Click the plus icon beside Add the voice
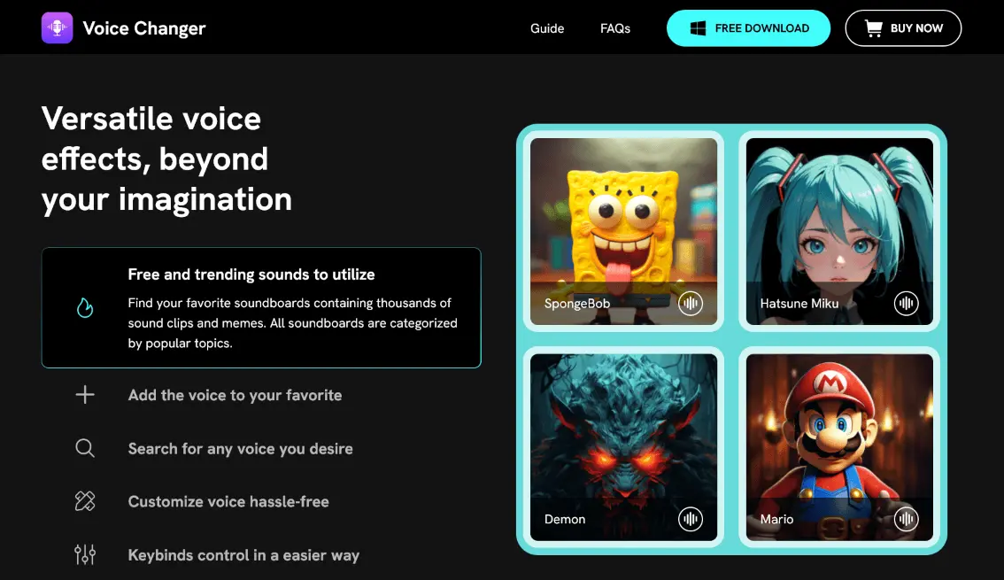Viewport: 1004px width, 580px height. [x=85, y=395]
